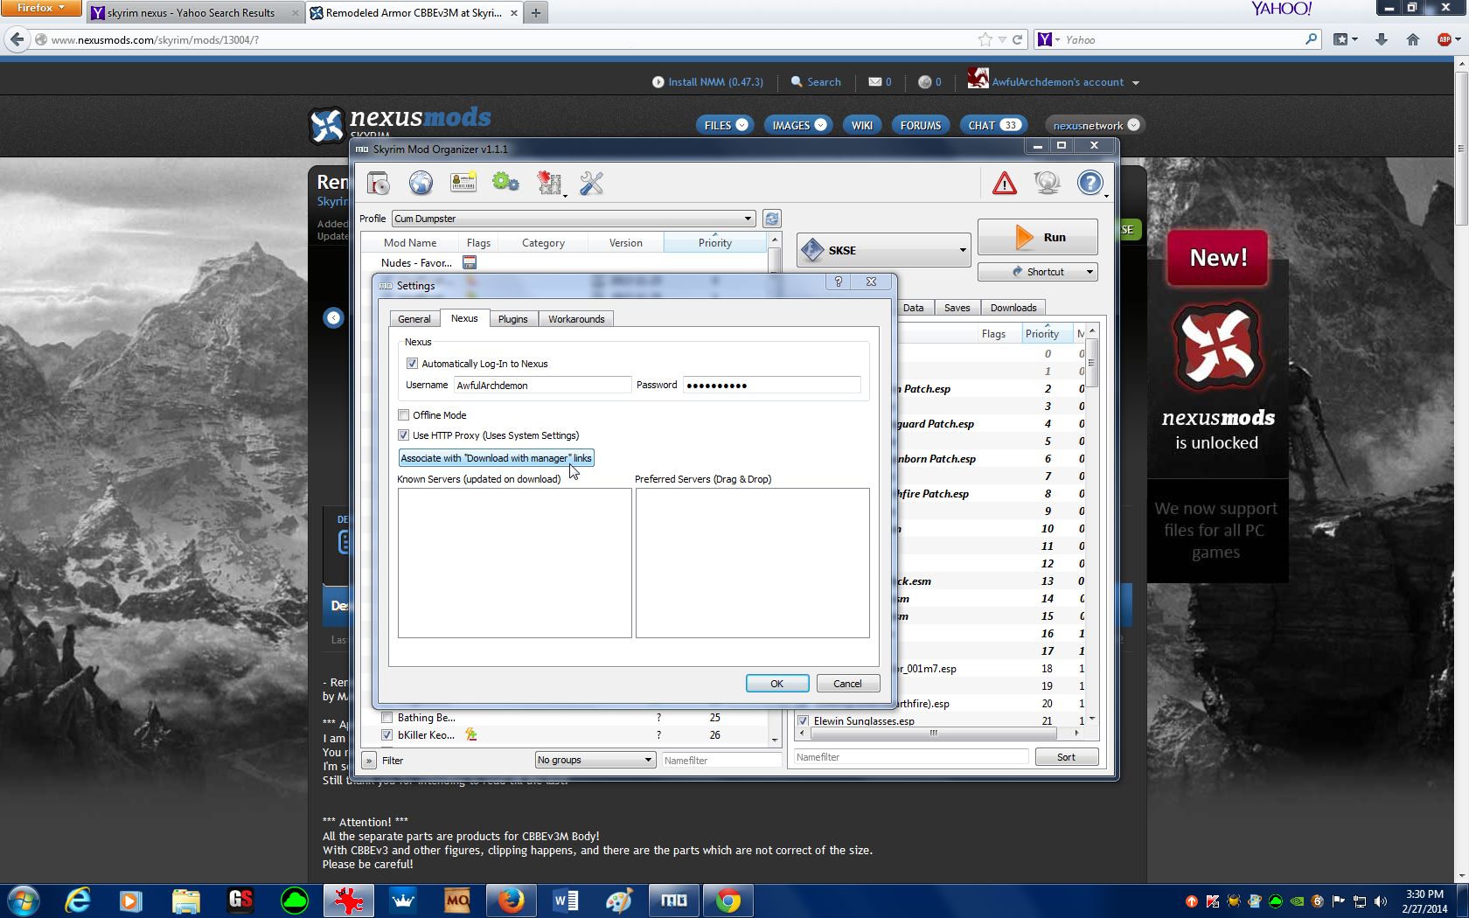Click the red warning triangle icon

(x=1005, y=183)
